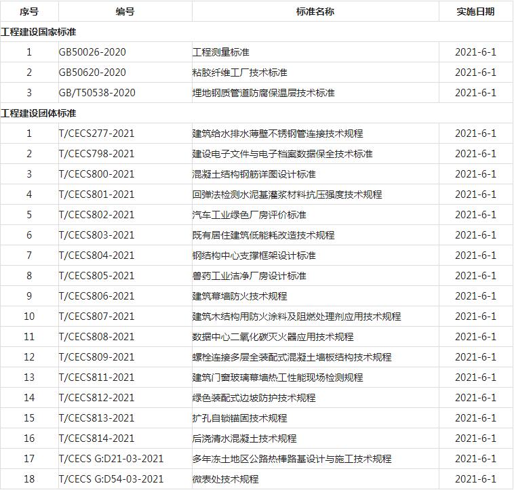Click 建筑给水排水薄壁不锈钢管连接技术规程
Screen dimensions: 514x490
(277, 134)
